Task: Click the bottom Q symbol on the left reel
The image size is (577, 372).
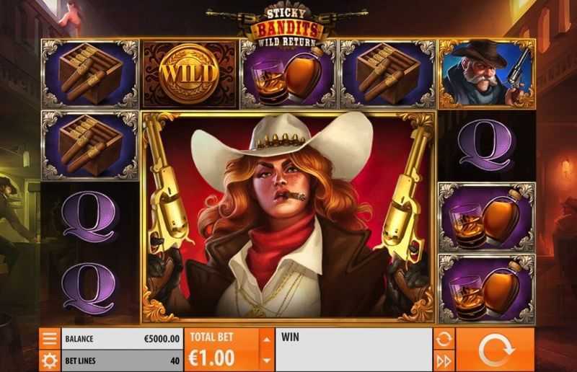Action: tap(89, 288)
